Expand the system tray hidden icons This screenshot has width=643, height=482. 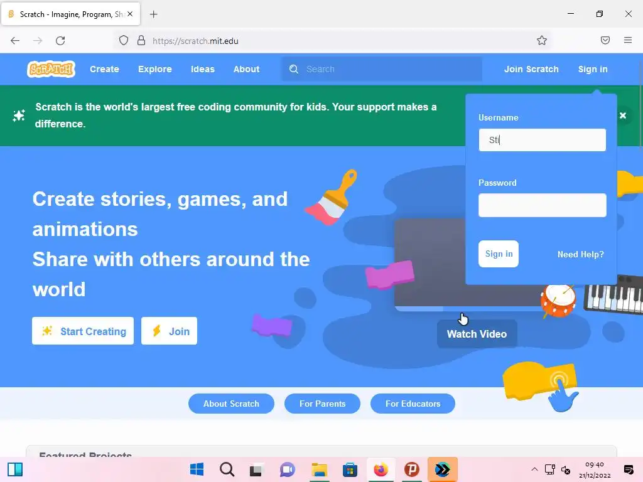pyautogui.click(x=534, y=469)
